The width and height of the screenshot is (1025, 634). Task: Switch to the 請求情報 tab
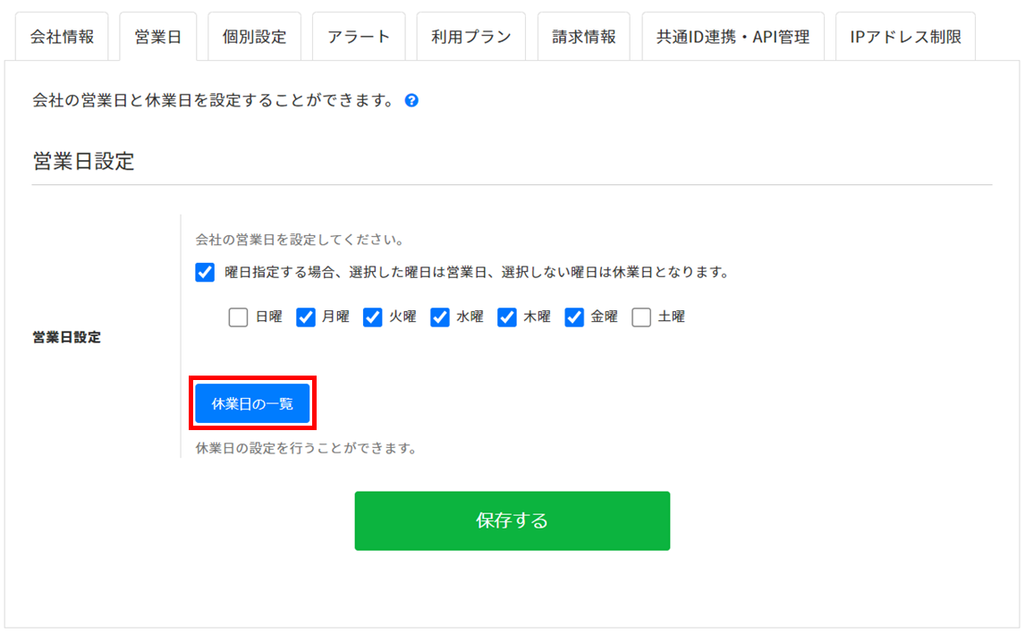(584, 38)
